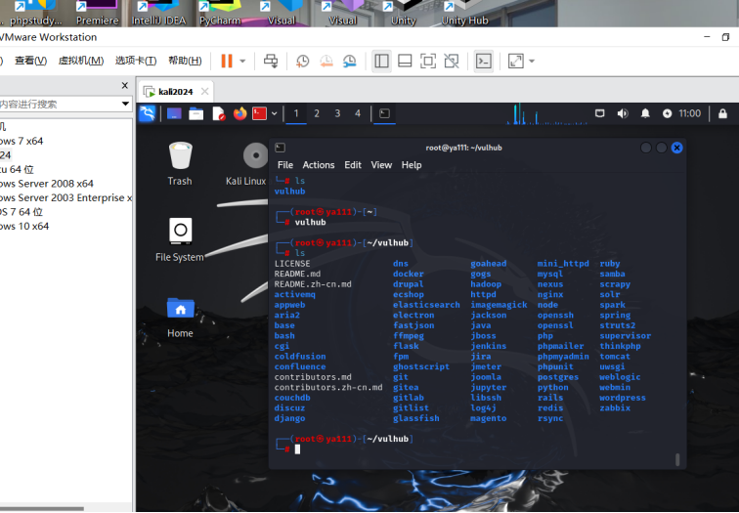Switch to workspace 2
The image size is (739, 513).
[x=317, y=113]
